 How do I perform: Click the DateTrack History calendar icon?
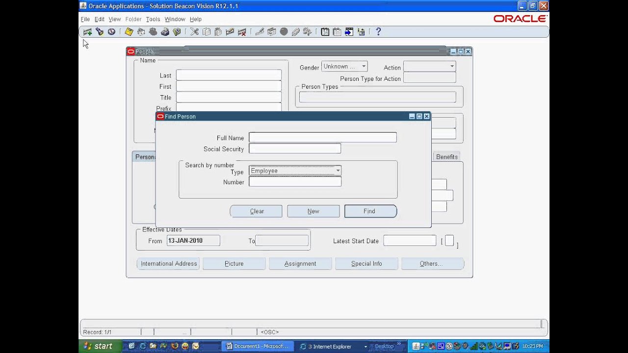tap(337, 32)
